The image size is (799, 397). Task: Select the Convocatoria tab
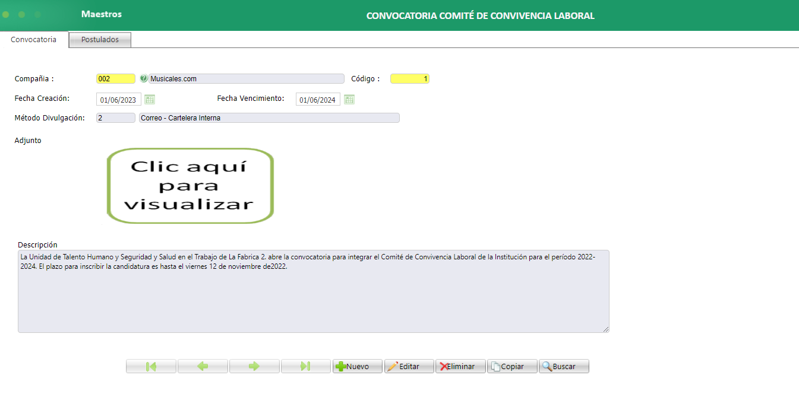[x=33, y=40]
